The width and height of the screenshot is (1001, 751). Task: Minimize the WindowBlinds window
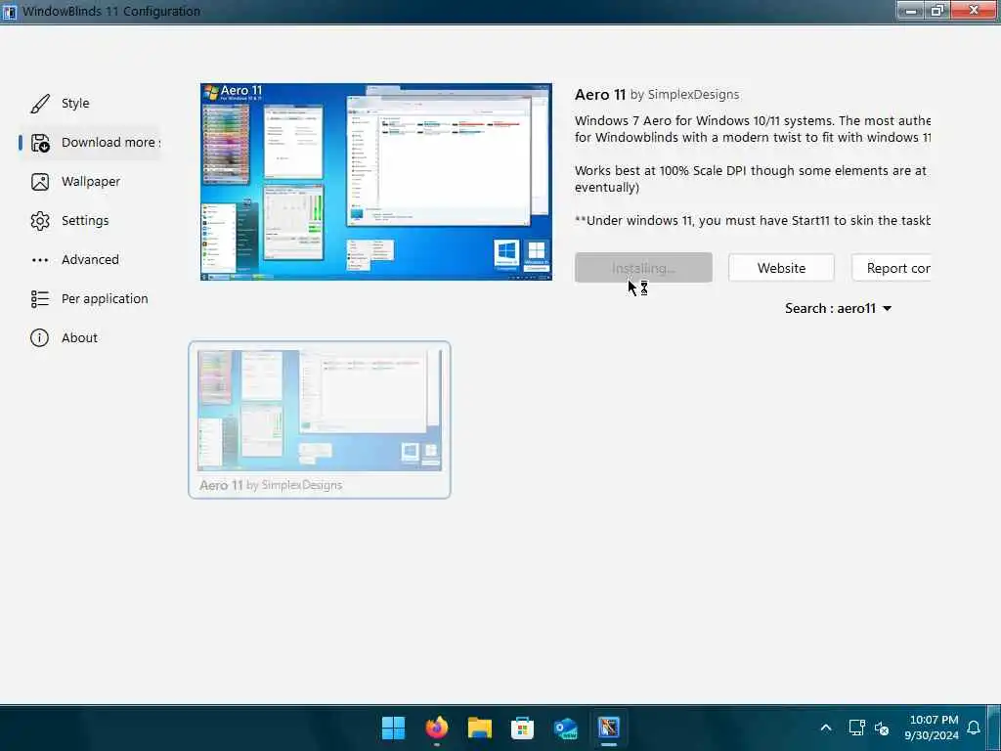(911, 11)
